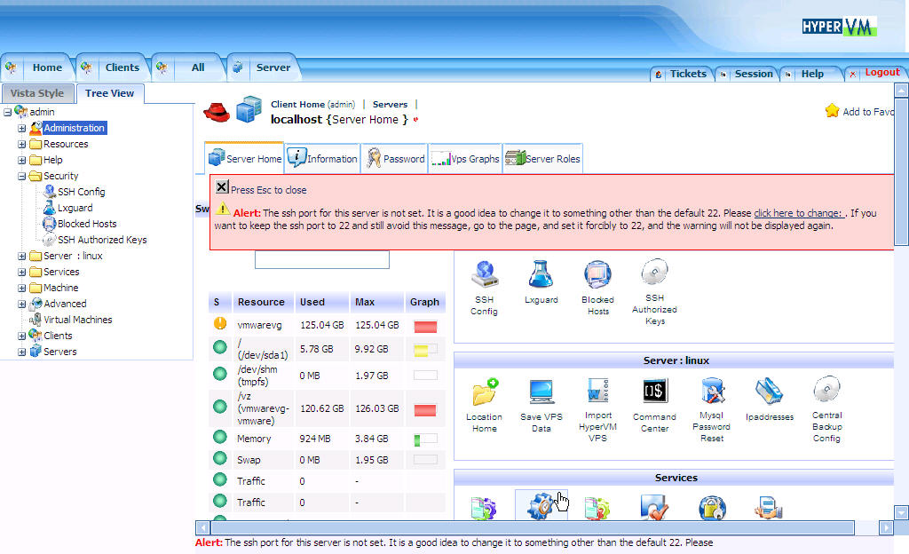The image size is (909, 554).
Task: Click the Mysql Password Reset icon
Action: pos(712,392)
